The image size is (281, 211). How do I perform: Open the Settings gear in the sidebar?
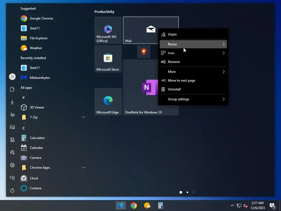[x=12, y=165]
